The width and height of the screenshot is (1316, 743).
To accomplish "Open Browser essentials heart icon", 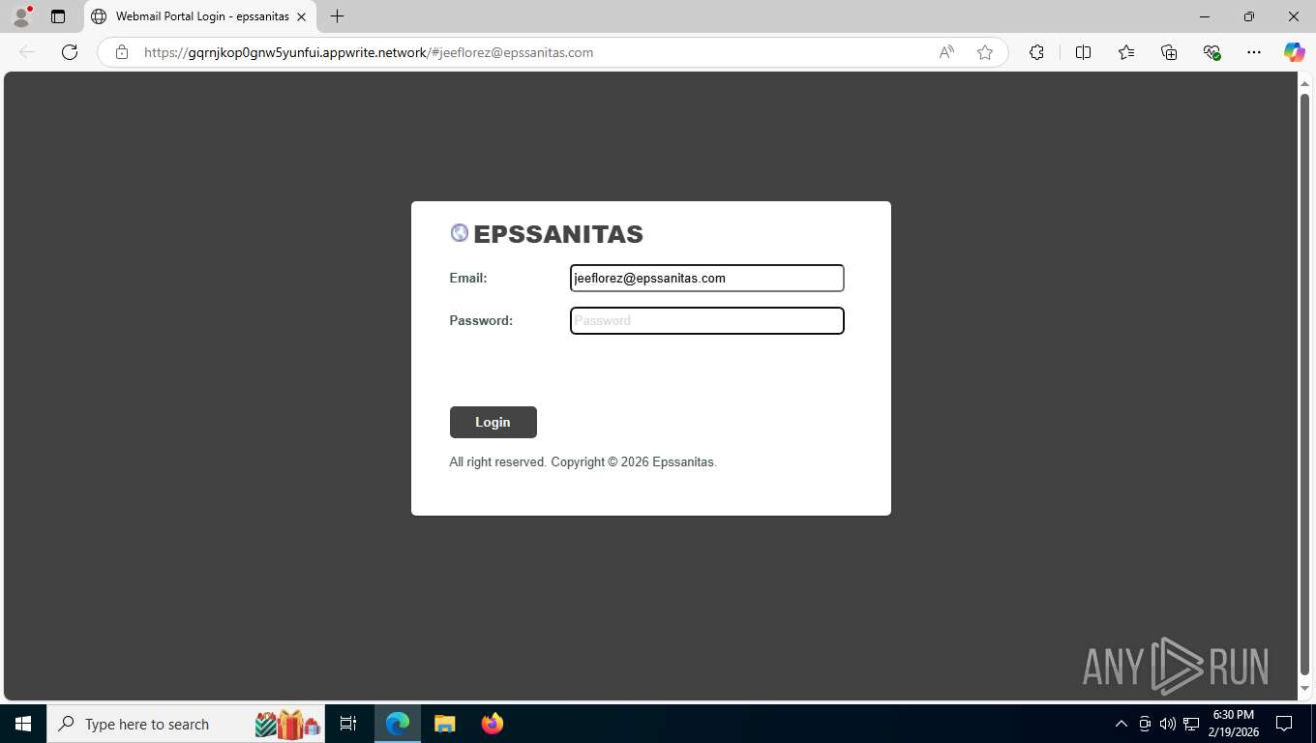I will point(1211,52).
